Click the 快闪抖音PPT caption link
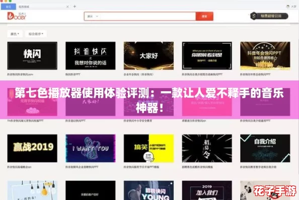The width and height of the screenshot is (299, 200). [x=73, y=75]
